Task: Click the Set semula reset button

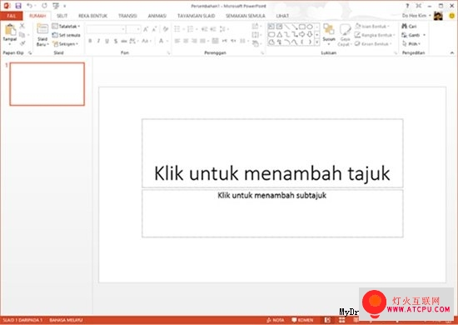Action: (x=67, y=35)
